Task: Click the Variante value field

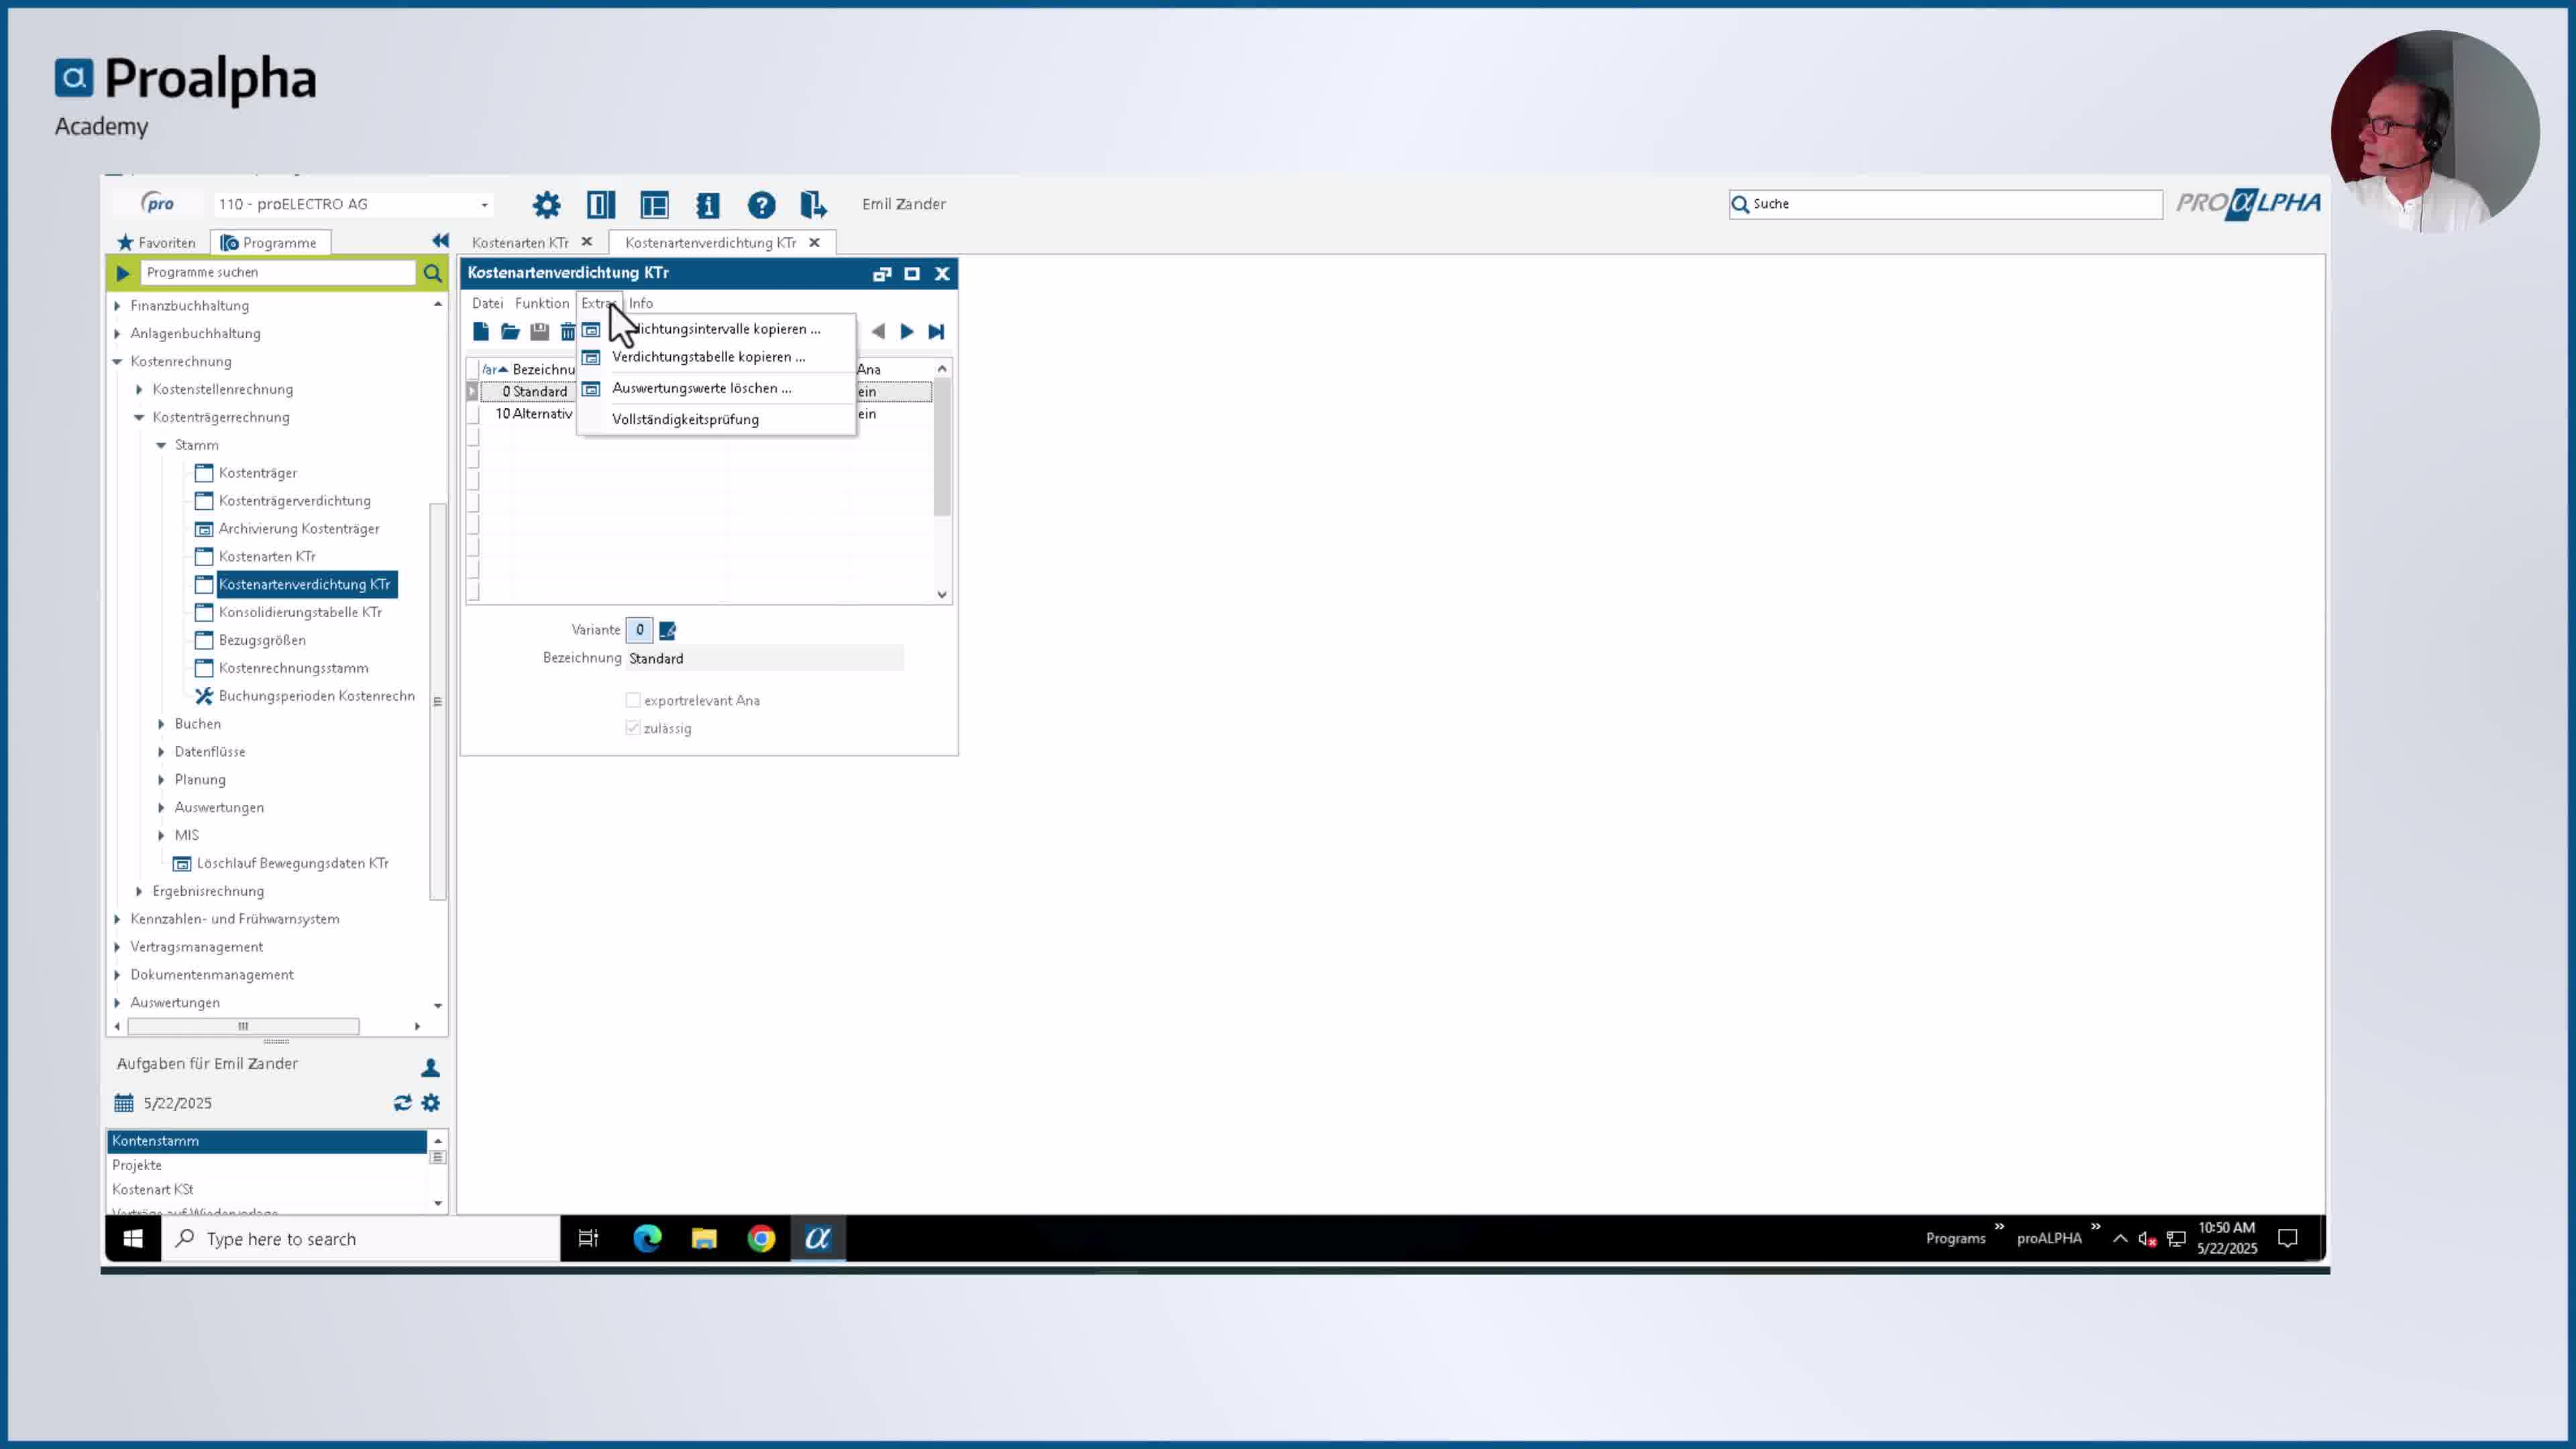Action: coord(639,630)
